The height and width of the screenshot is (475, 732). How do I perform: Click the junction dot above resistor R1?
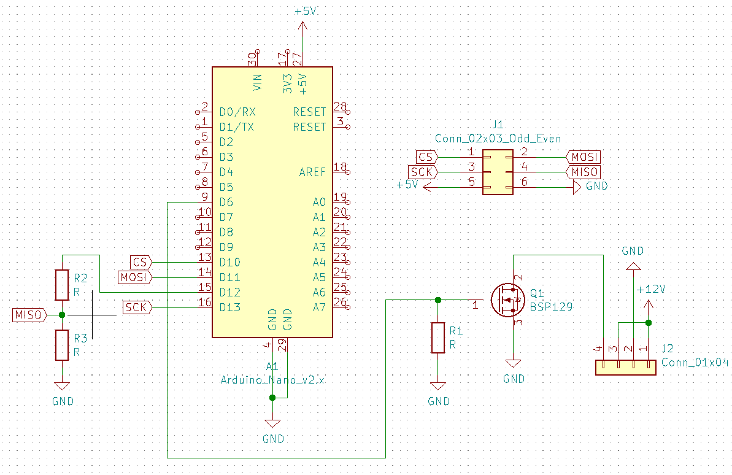tap(438, 300)
